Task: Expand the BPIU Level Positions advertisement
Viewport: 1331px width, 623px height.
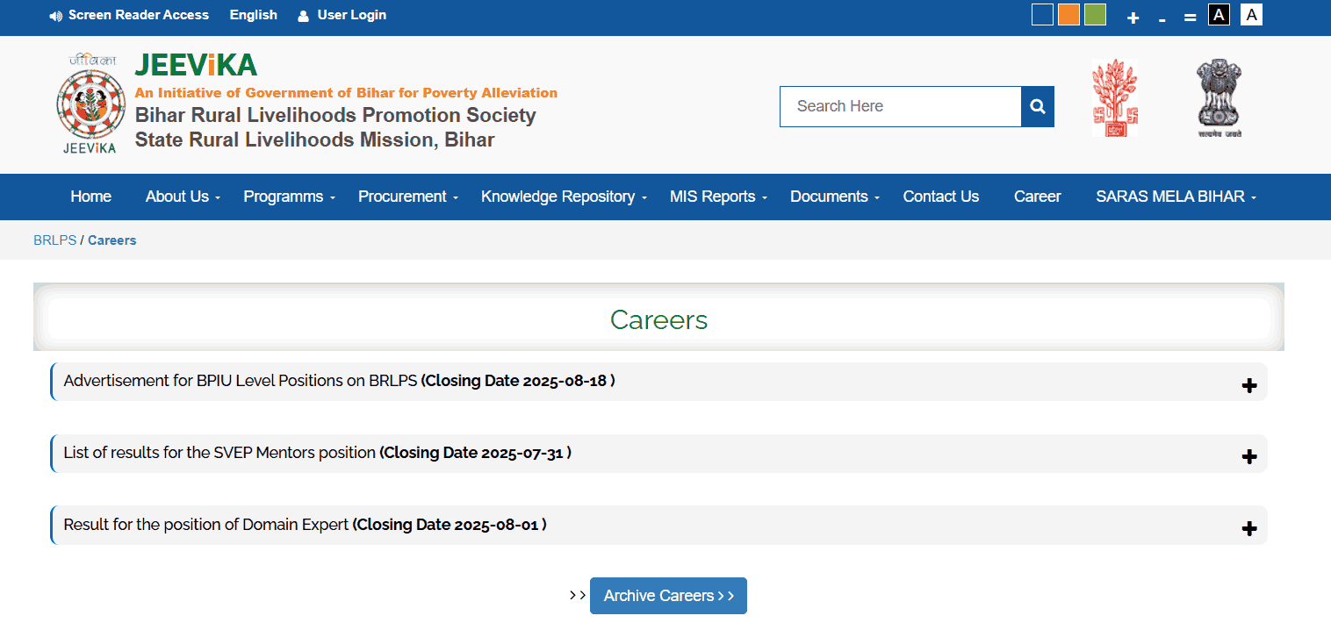Action: [x=1248, y=384]
